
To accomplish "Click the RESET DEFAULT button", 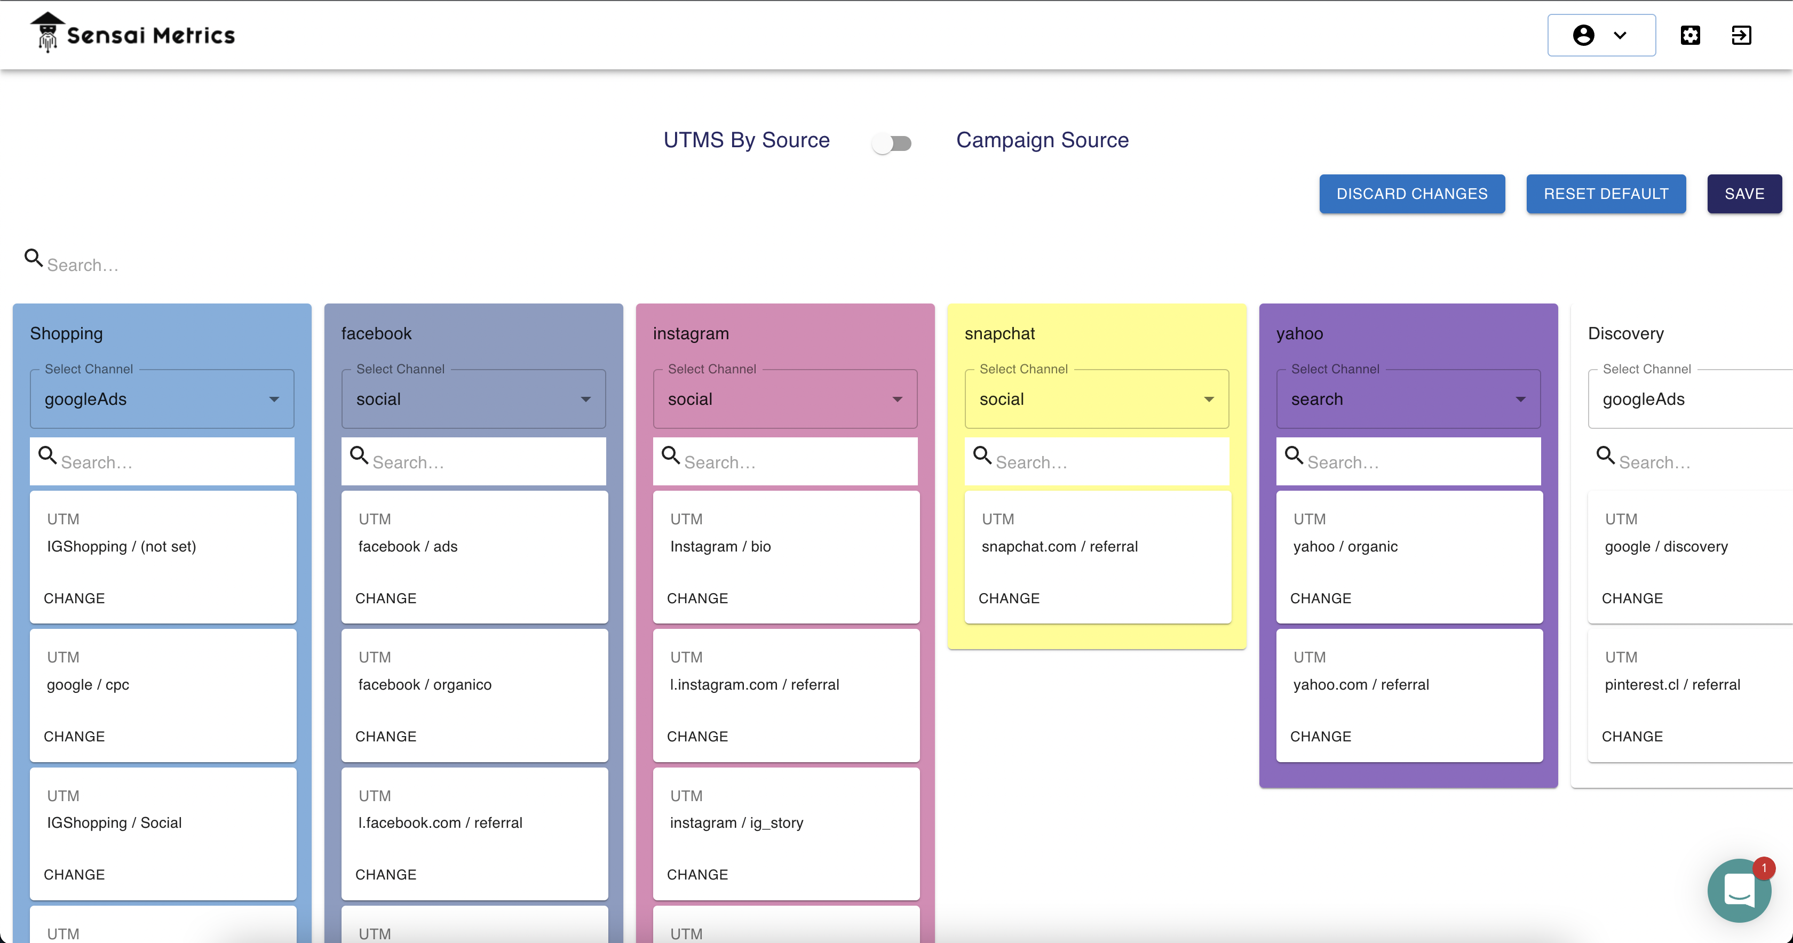I will (x=1606, y=194).
